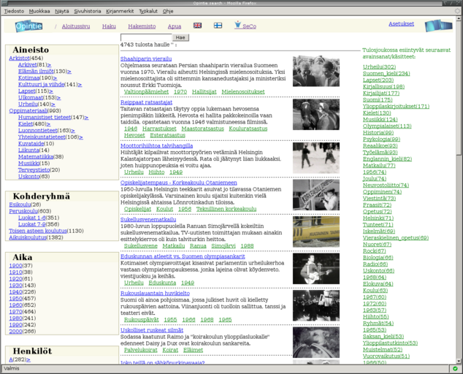Open the Shaahiparin vierailu result

tap(146, 58)
